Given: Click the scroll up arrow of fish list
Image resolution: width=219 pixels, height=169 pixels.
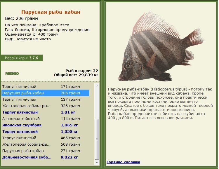Looking at the screenshot, I should (97, 86).
